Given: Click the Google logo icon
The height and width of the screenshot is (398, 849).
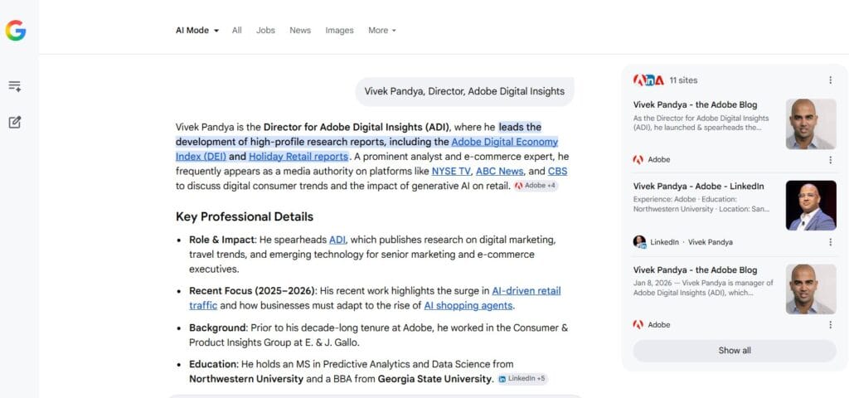Looking at the screenshot, I should [16, 31].
